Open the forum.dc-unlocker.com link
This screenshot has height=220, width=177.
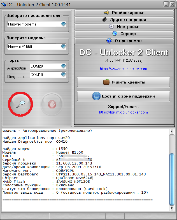[x=124, y=112]
